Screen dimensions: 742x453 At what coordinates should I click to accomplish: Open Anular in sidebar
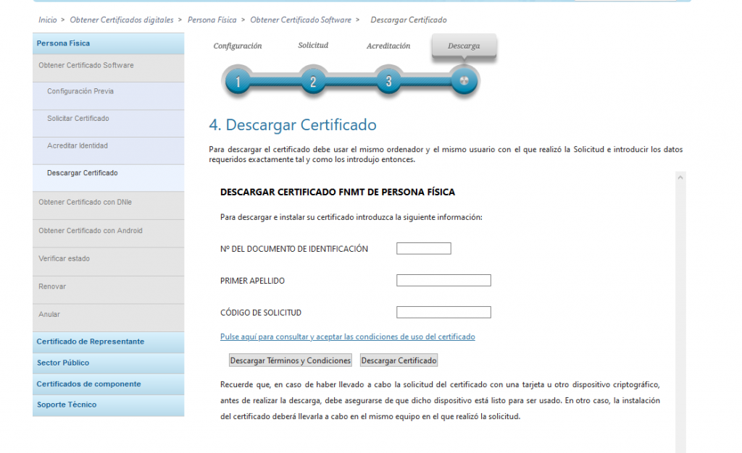pos(109,318)
